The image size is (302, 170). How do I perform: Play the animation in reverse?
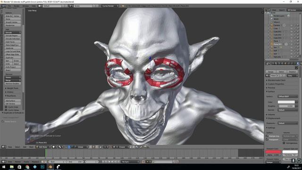tap(109, 161)
